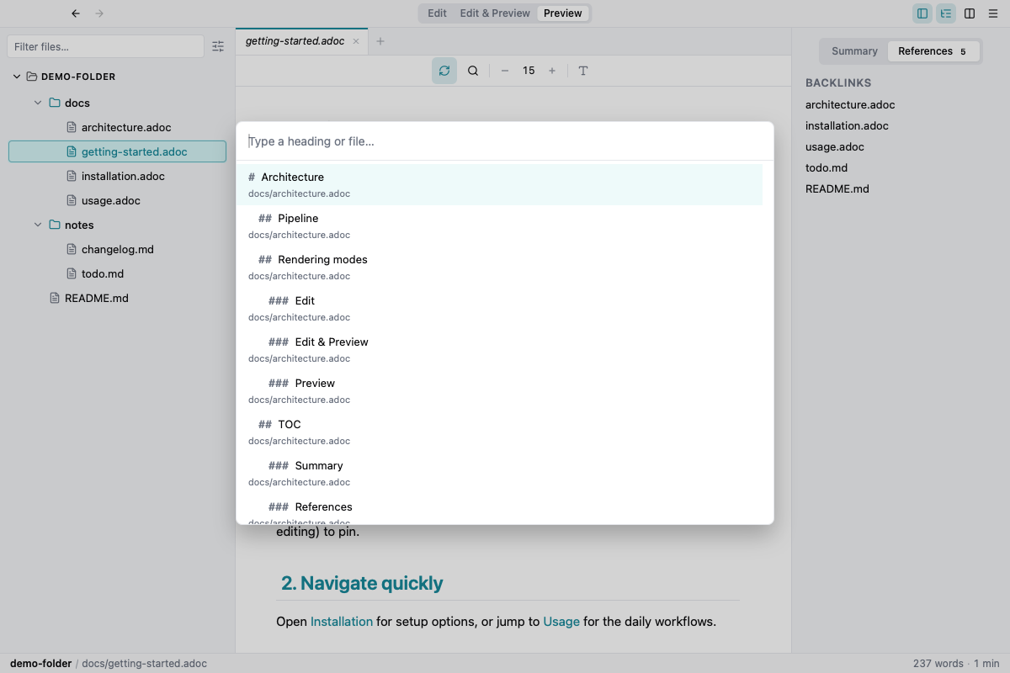Screen dimensions: 1010x673
Task: Select getting-started.adoc in file tree
Action: (118, 151)
